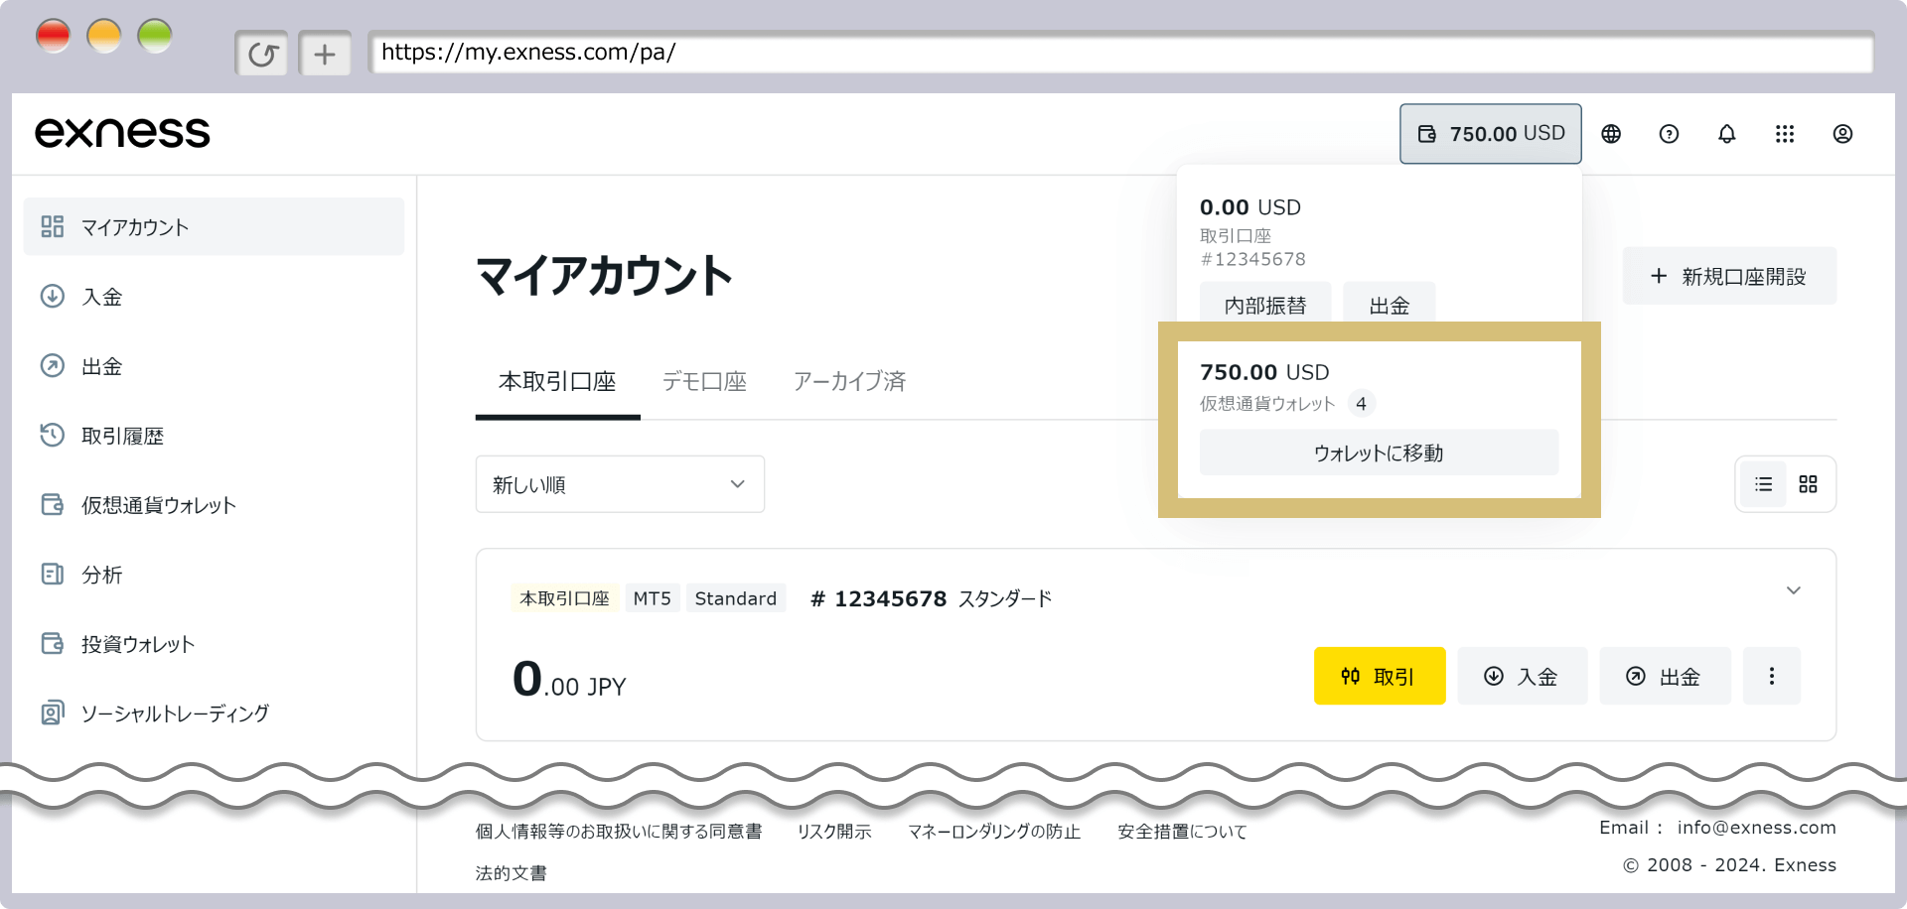Open 取引履歴 in the sidebar
The image size is (1907, 909).
pyautogui.click(x=214, y=436)
